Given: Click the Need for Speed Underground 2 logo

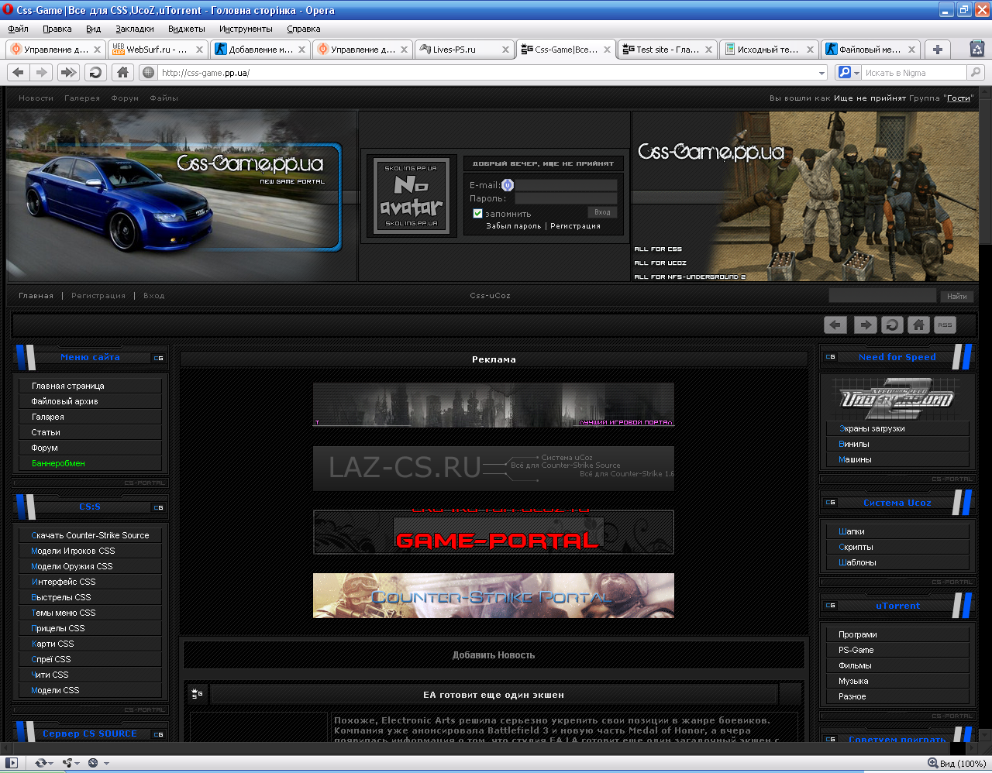Looking at the screenshot, I should (897, 398).
